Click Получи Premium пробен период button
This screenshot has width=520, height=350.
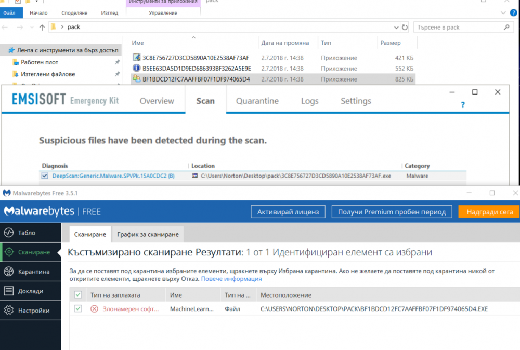pos(392,212)
